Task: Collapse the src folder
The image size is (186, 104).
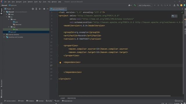Action: pyautogui.click(x=6, y=17)
